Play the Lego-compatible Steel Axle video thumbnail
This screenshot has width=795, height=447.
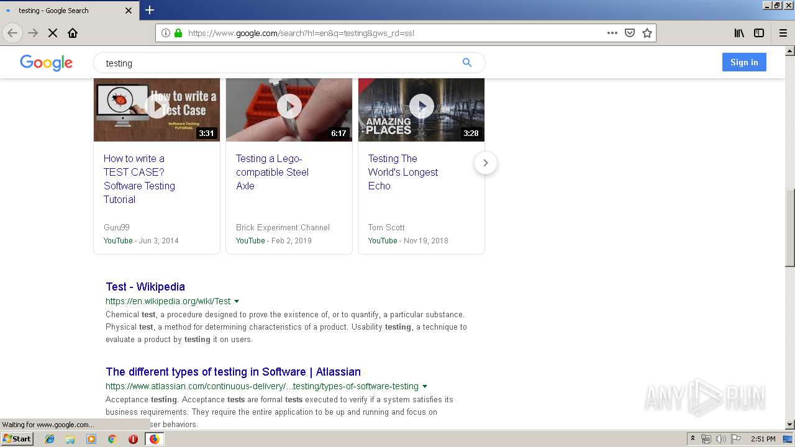(x=289, y=107)
